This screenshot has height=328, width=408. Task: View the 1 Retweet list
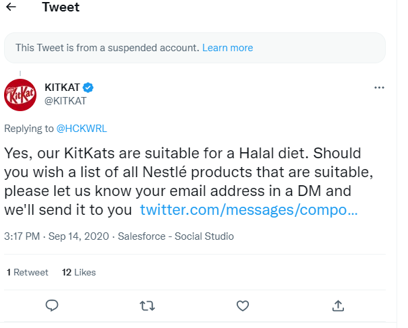coord(28,272)
